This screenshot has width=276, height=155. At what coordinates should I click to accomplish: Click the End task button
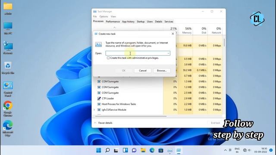[x=216, y=123]
